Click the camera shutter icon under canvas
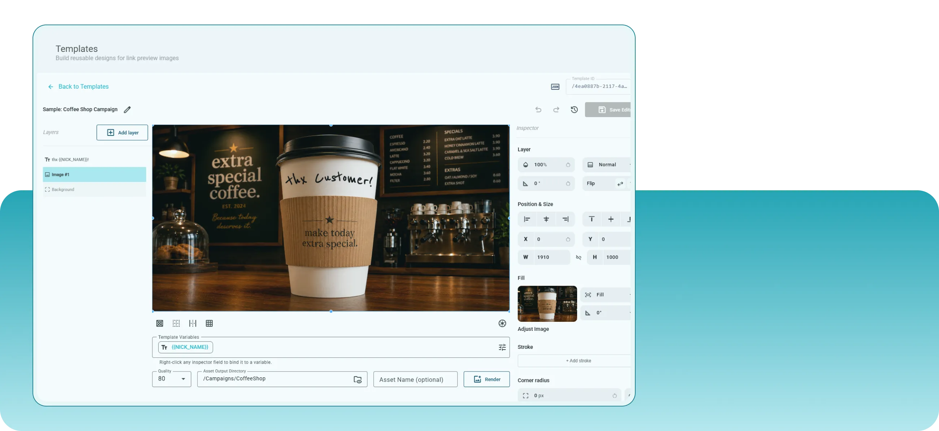Screen dimensions: 939x431 (x=502, y=323)
